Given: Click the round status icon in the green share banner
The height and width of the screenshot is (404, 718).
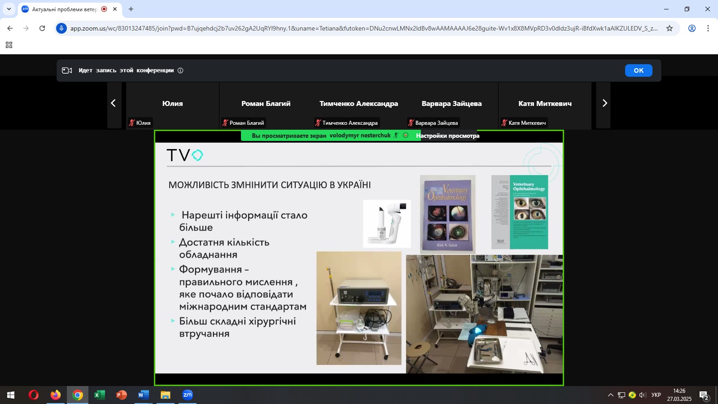Looking at the screenshot, I should (x=406, y=135).
